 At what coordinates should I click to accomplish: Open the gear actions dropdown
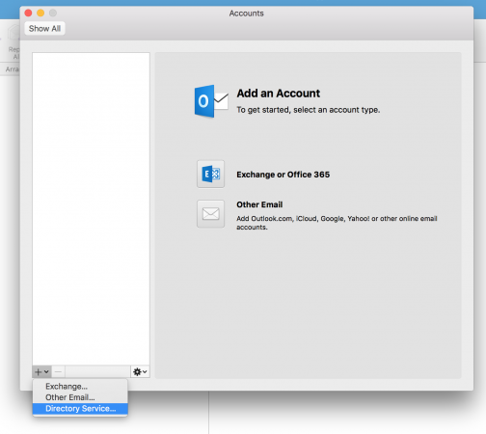coord(140,372)
